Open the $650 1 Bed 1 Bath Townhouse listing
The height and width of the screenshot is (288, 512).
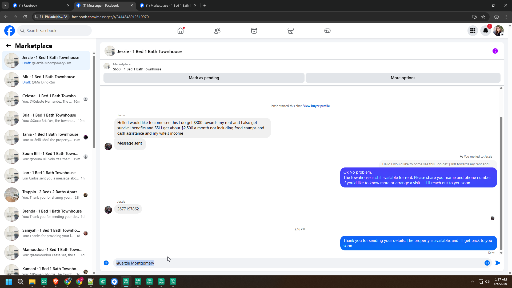click(137, 69)
